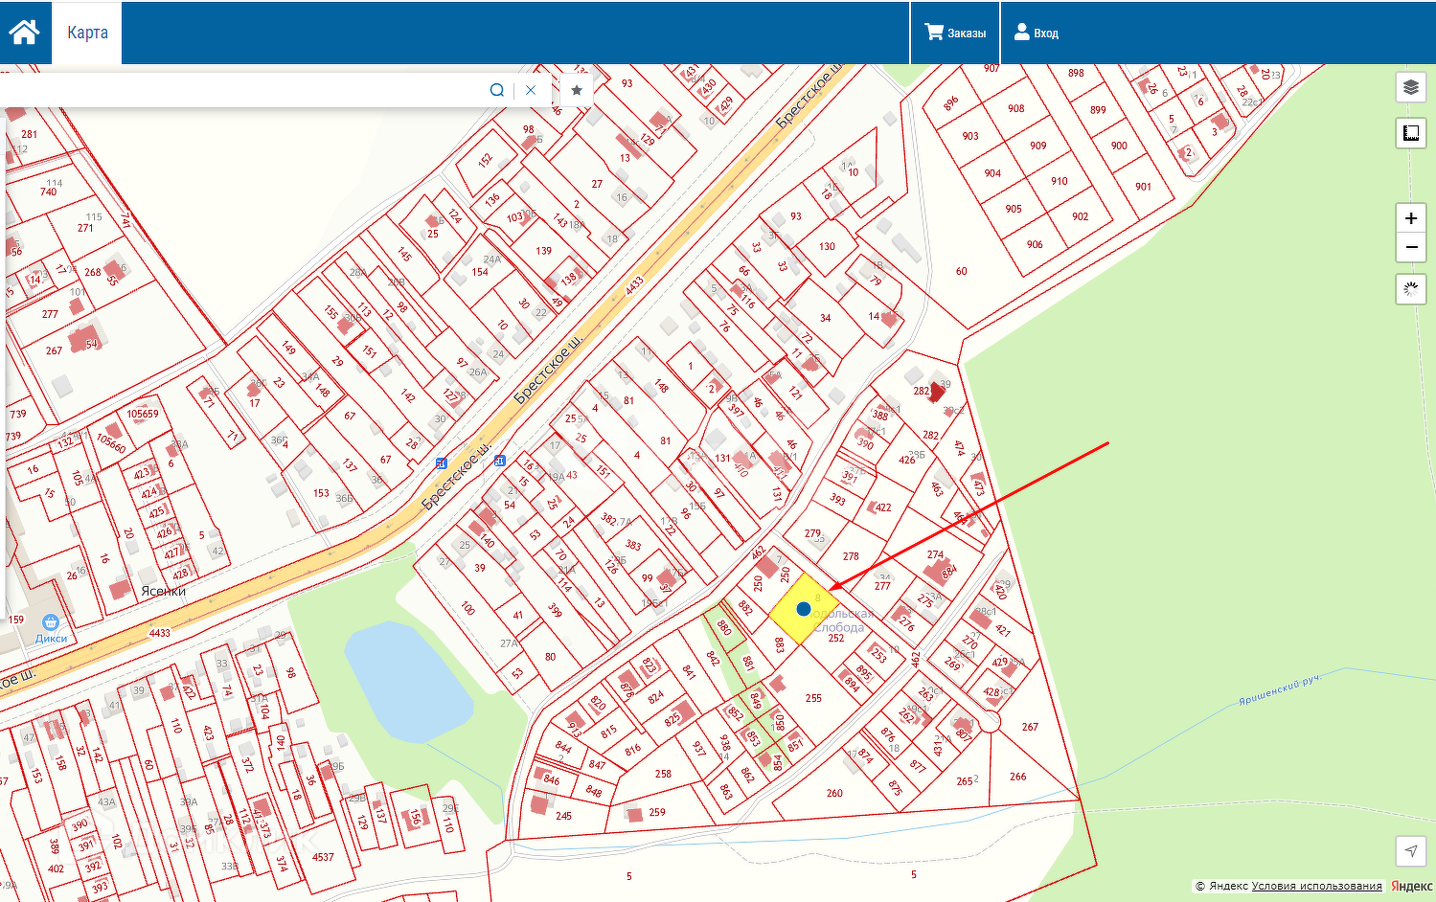The height and width of the screenshot is (902, 1436).
Task: Clear the search box with X
Action: tap(531, 90)
